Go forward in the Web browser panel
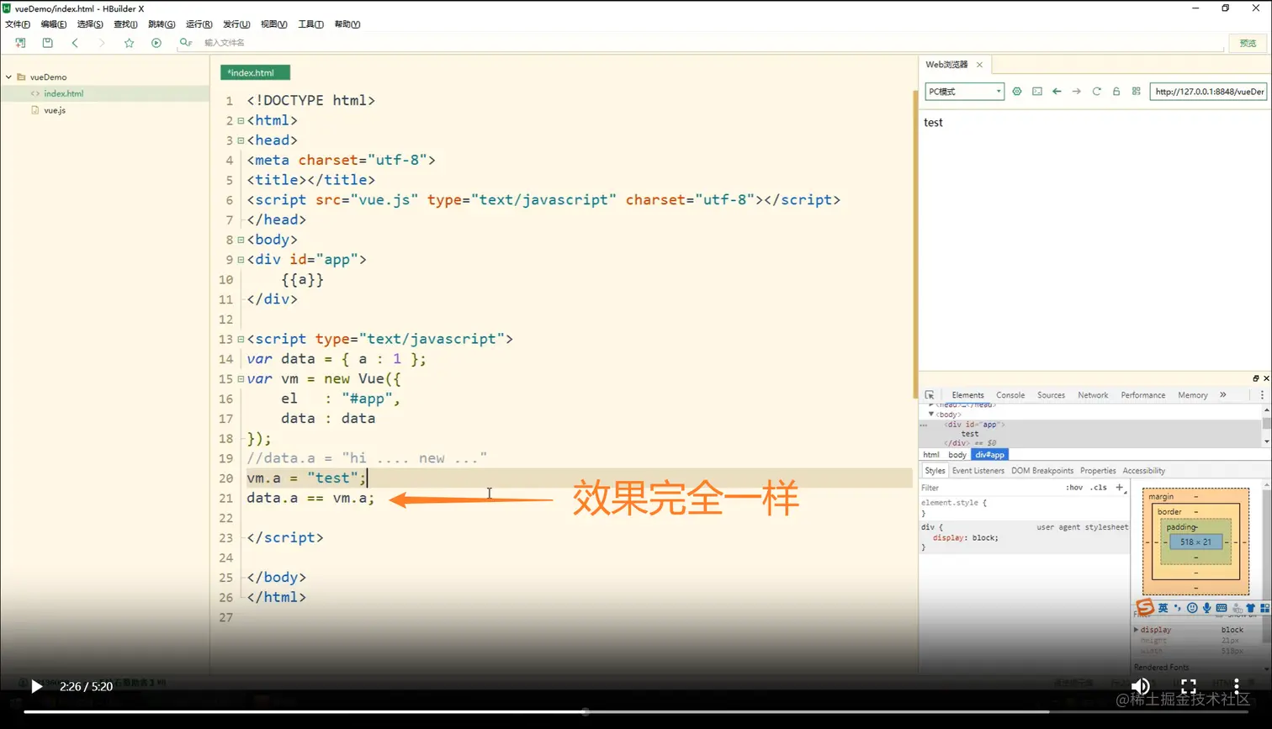Image resolution: width=1272 pixels, height=729 pixels. 1077,92
